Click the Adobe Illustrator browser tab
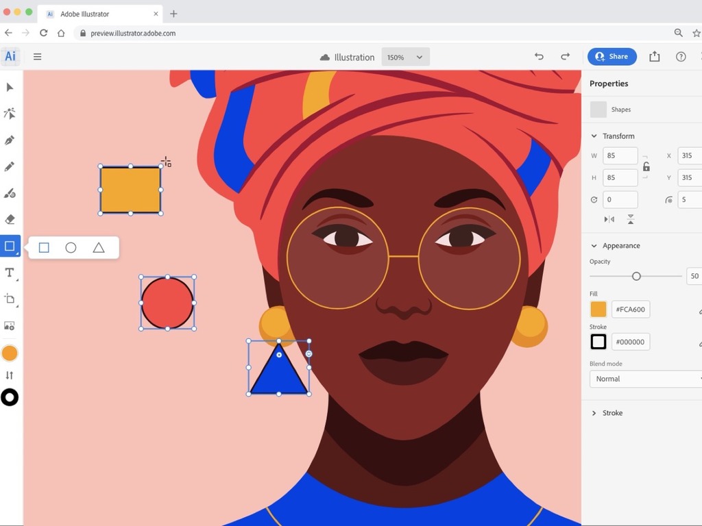This screenshot has height=526, width=702. (100, 14)
